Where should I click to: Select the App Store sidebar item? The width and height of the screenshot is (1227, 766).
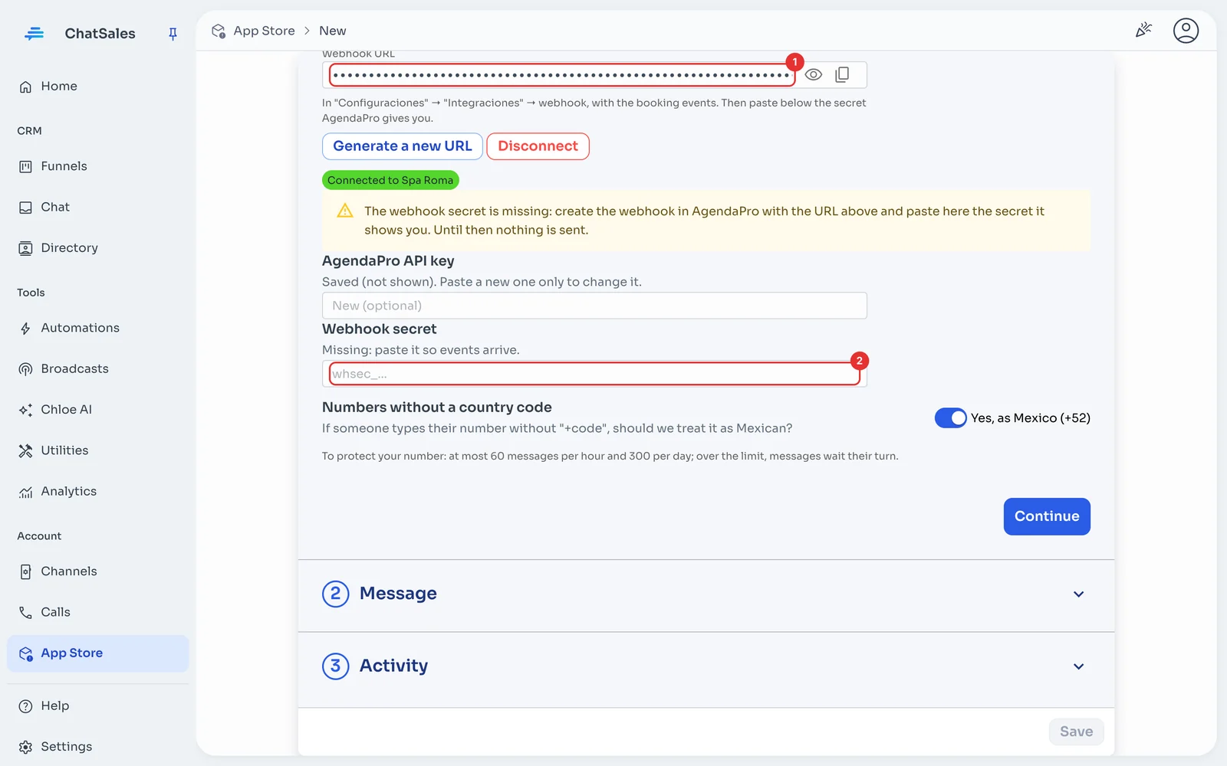97,653
